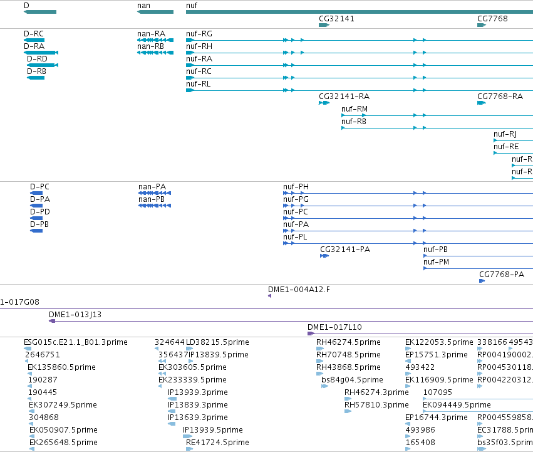Click the CG32141-RA transcript glyph
Screen dimensions: 533x452
pyautogui.click(x=324, y=103)
